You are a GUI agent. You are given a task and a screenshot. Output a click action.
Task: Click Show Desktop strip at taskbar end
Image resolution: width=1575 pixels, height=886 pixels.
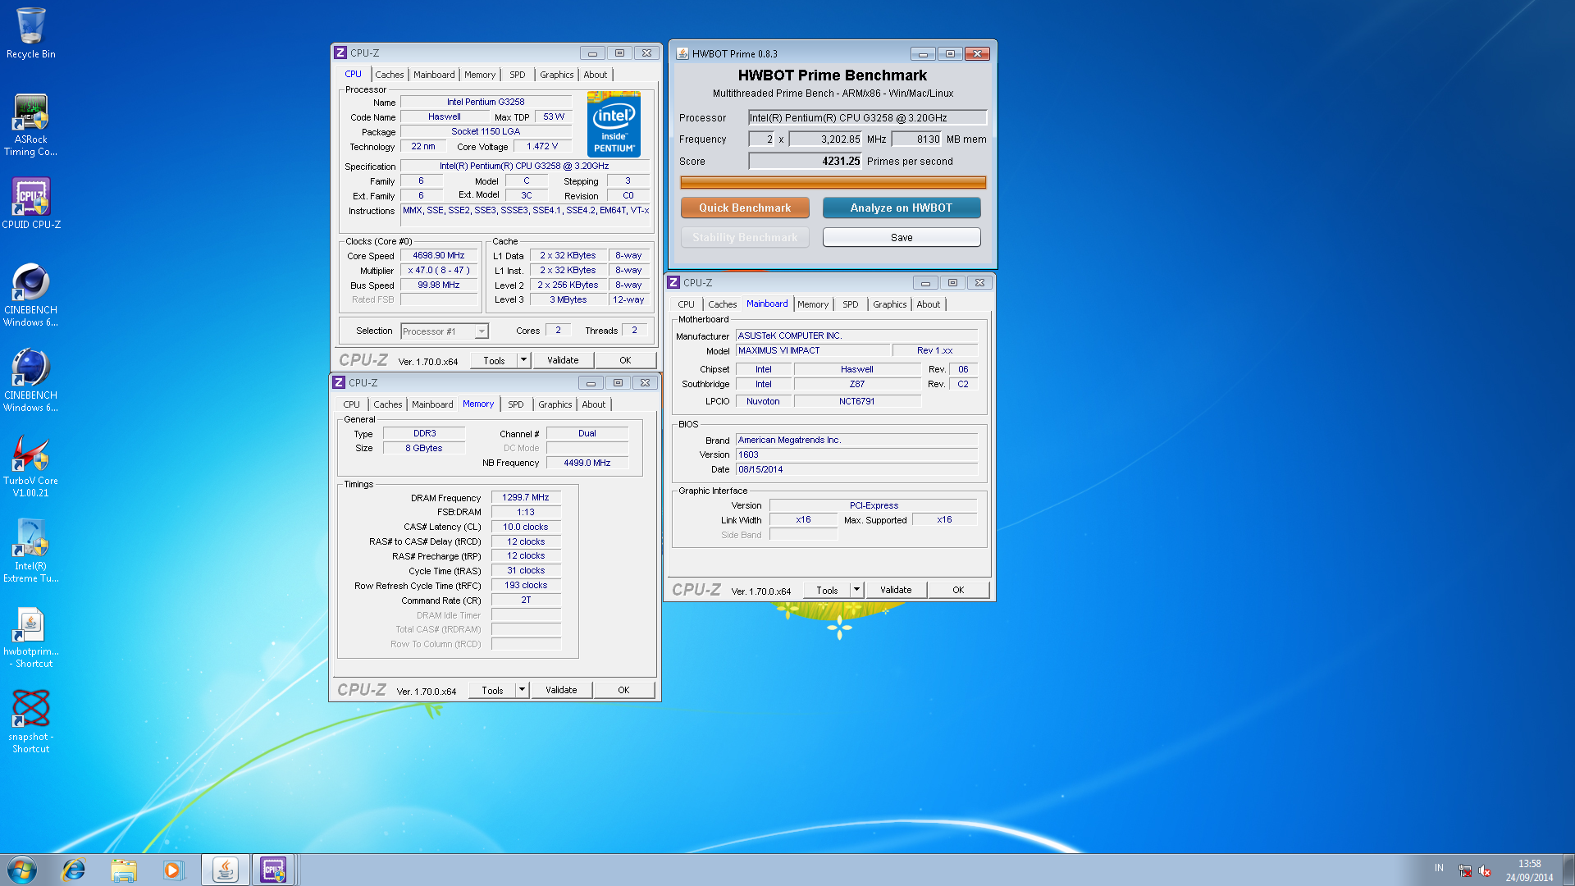(1568, 870)
